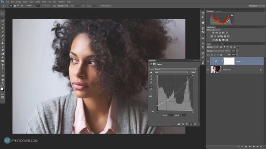Select the Hand tool
266x149 pixels.
pos(2,79)
